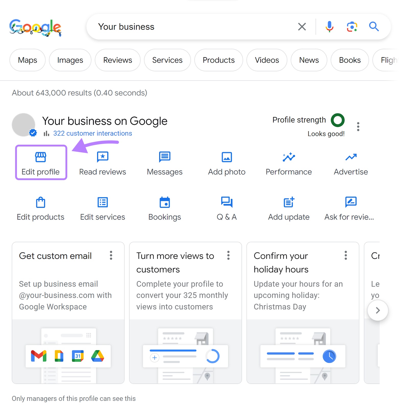View Performance insights icon
This screenshot has width=402, height=409.
pos(289,157)
